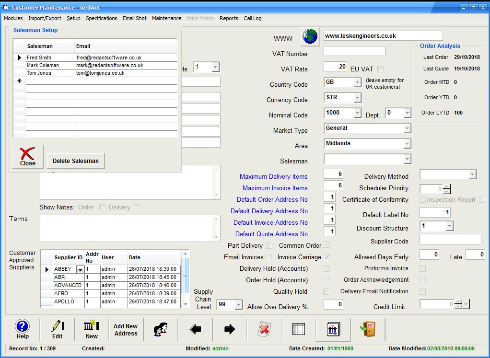Click the VAT Number input field
The height and width of the screenshot is (358, 490).
click(x=354, y=51)
